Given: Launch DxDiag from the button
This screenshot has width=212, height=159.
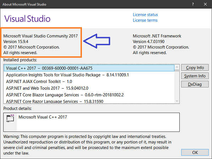Looking at the screenshot, I should [x=195, y=84].
